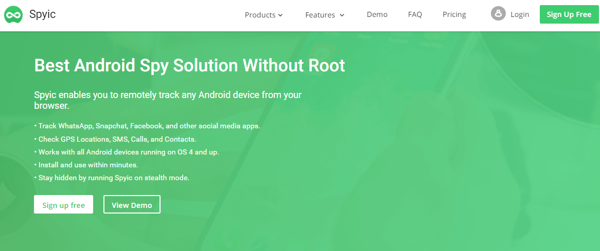Open the Features menu

tap(320, 15)
